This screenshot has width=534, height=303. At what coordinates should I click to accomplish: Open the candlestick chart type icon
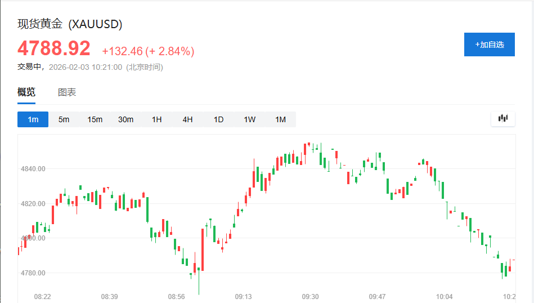503,118
